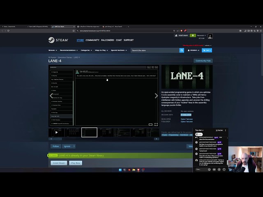Click the page vertical scrollbar
The width and height of the screenshot is (263, 197).
tap(262, 55)
